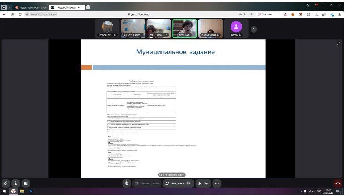Screen dimensions: 346x196
Task: Open the browser downloads arrow
Action: (339, 15)
